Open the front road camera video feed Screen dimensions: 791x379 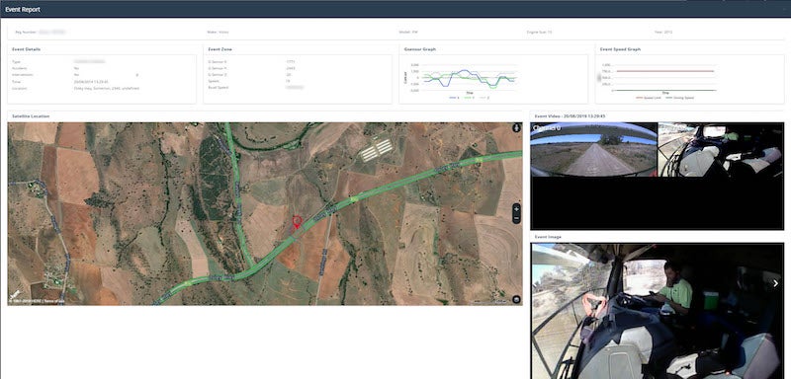click(594, 149)
